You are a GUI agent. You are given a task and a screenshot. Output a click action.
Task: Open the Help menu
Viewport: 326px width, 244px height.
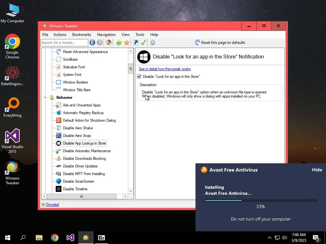click(x=154, y=35)
